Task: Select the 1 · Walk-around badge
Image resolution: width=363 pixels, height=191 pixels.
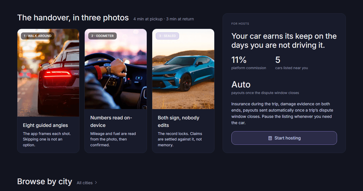Action: (38, 36)
